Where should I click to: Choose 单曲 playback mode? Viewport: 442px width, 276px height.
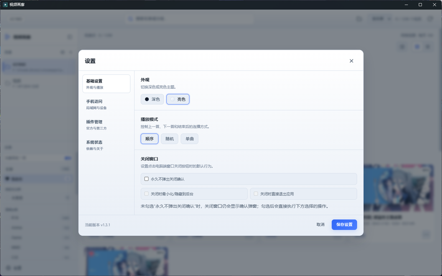tap(190, 139)
